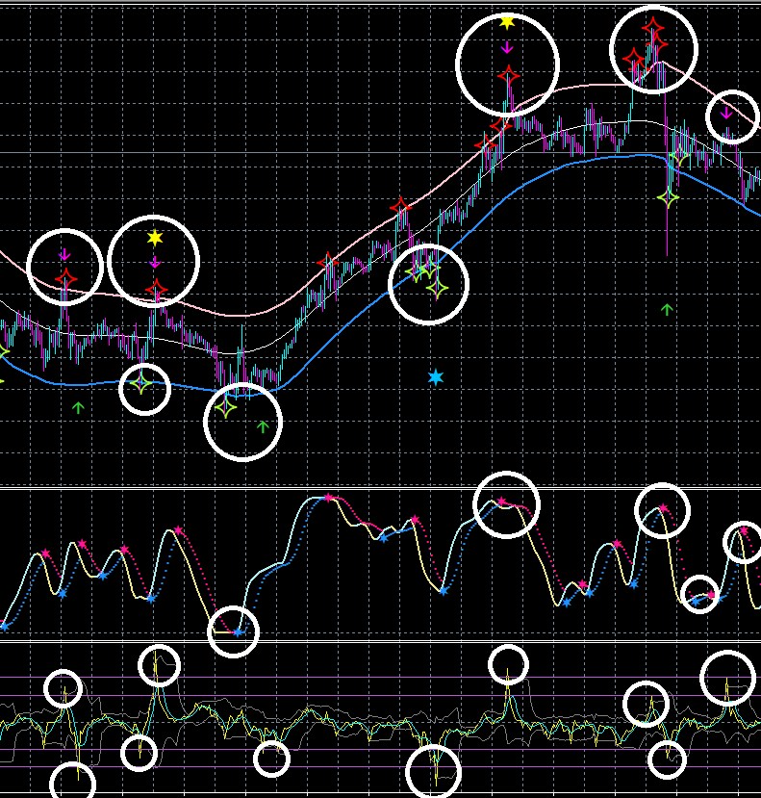The height and width of the screenshot is (798, 761).
Task: Select the yellow star in the large left circle
Action: (x=155, y=238)
